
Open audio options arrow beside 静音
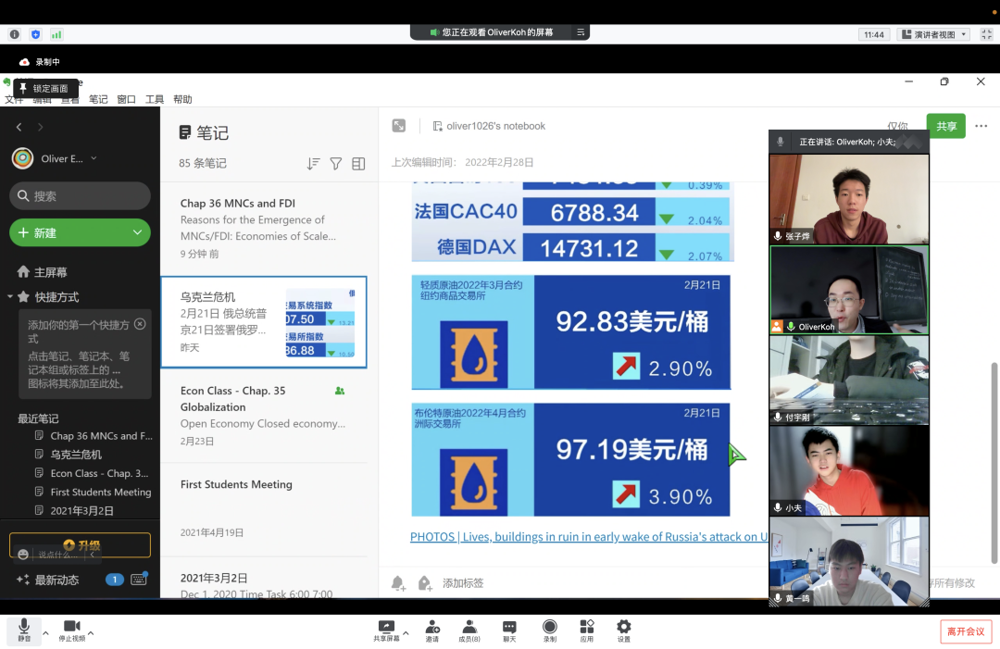pos(45,633)
